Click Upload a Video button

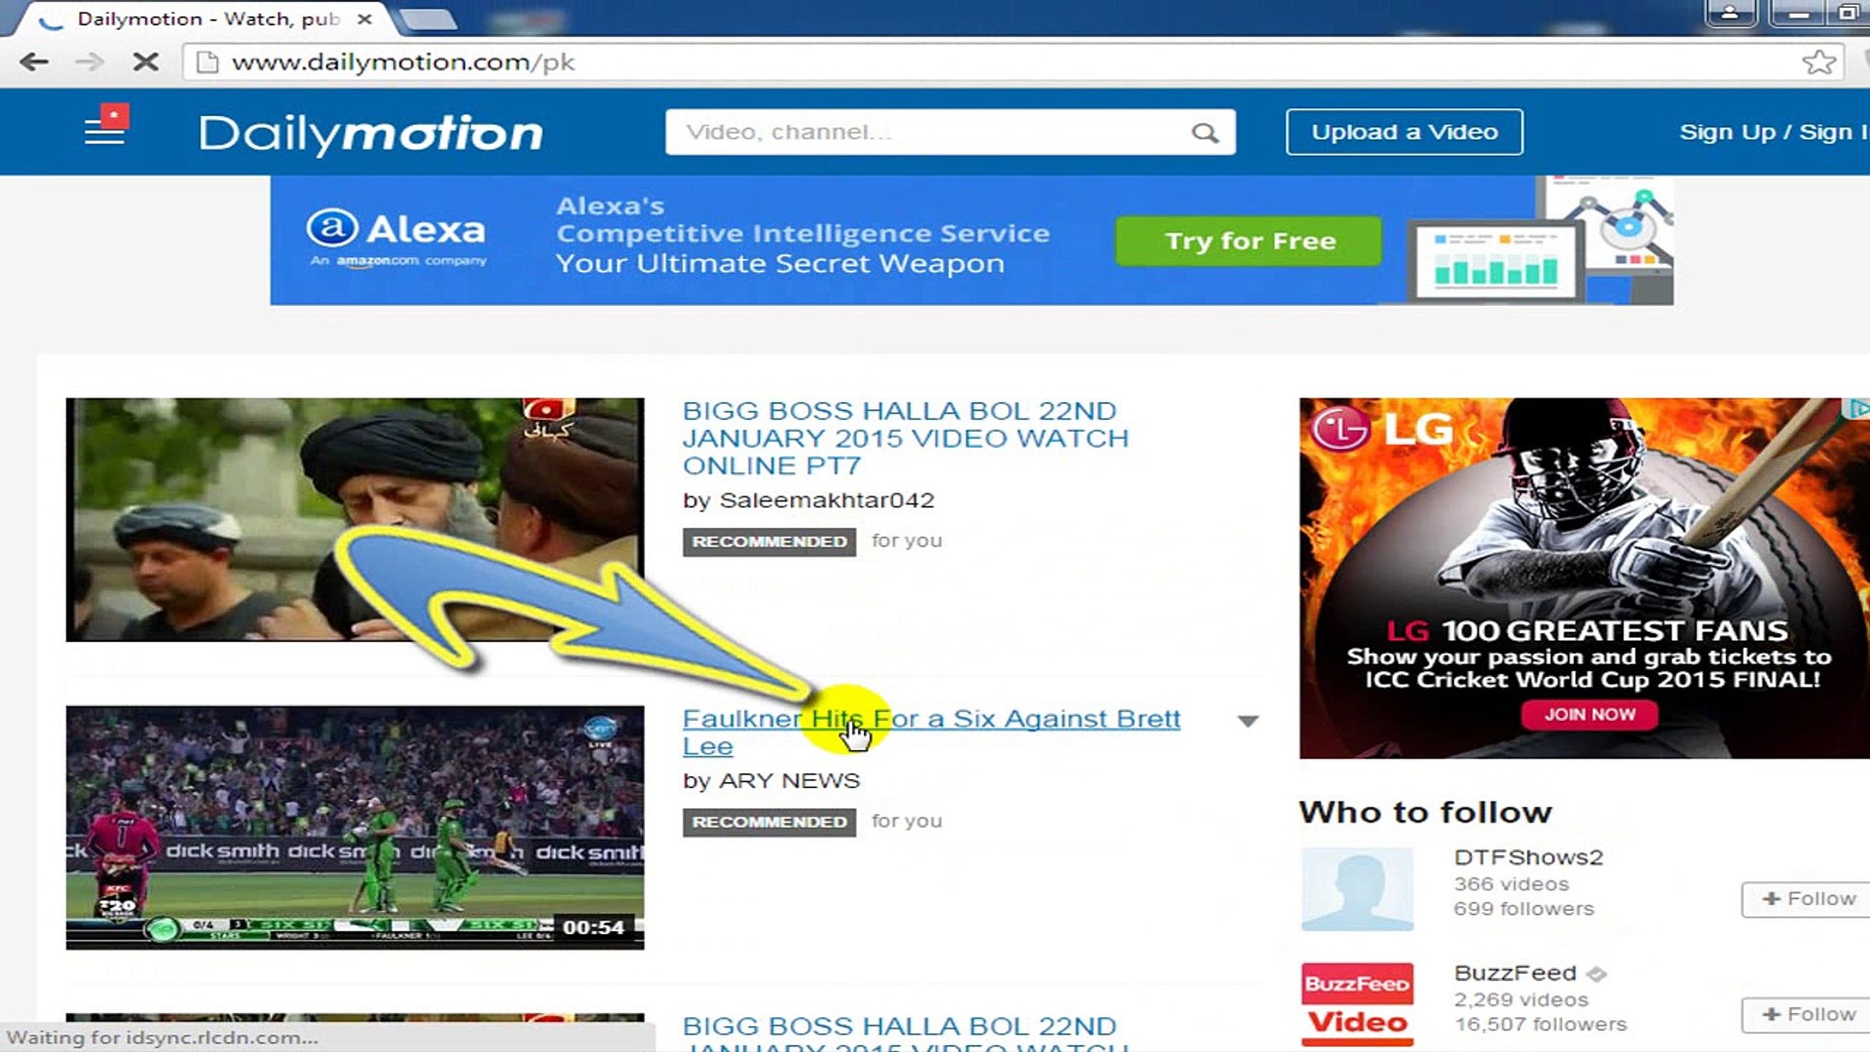[x=1403, y=131]
